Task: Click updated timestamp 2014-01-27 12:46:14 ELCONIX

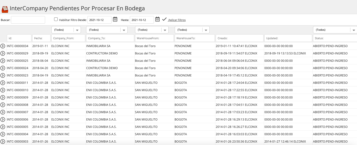Action: pos(285,141)
